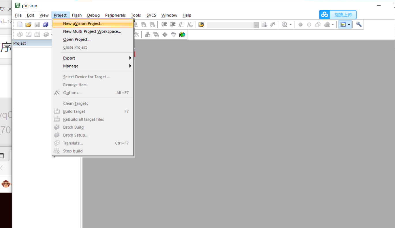Create a new file with the toolbar icon
This screenshot has height=228, width=395.
(20, 25)
